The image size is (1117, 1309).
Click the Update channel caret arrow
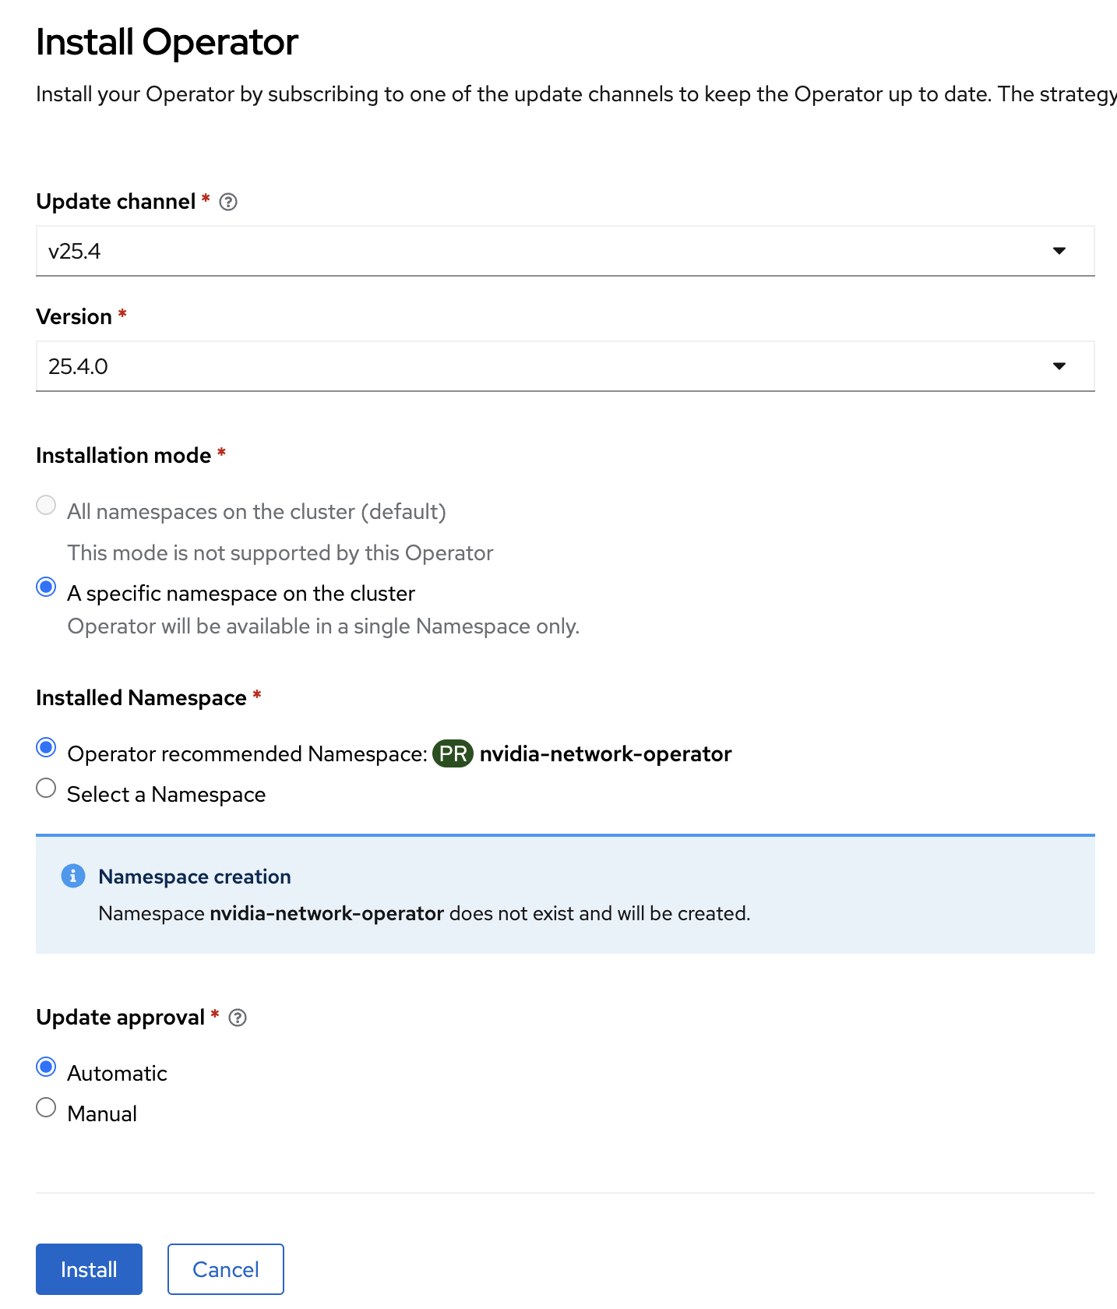pos(1059,251)
